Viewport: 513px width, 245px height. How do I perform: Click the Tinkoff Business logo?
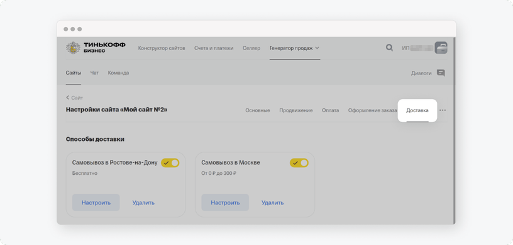coord(96,48)
